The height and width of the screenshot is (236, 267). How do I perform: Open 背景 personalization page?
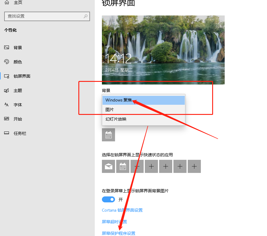[18, 48]
